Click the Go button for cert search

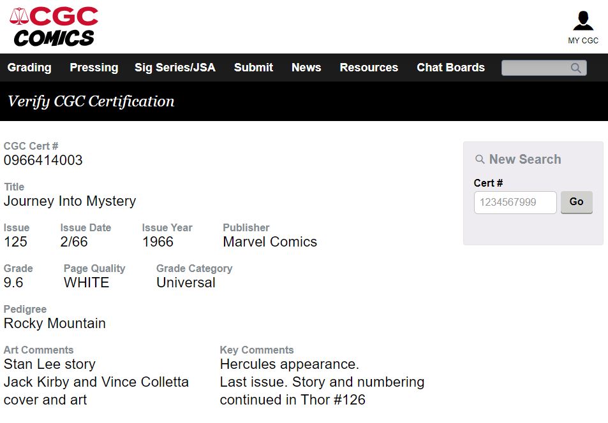(577, 202)
